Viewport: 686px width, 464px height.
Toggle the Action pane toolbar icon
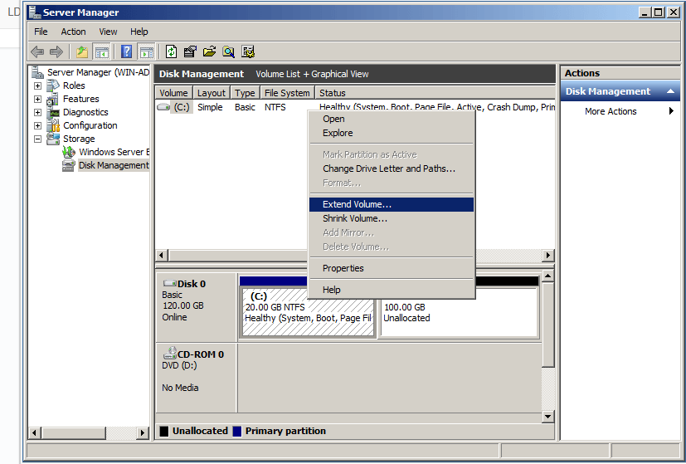[x=147, y=52]
